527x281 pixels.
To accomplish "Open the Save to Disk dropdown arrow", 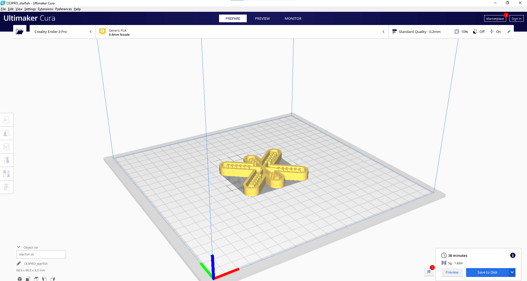I will [x=512, y=272].
